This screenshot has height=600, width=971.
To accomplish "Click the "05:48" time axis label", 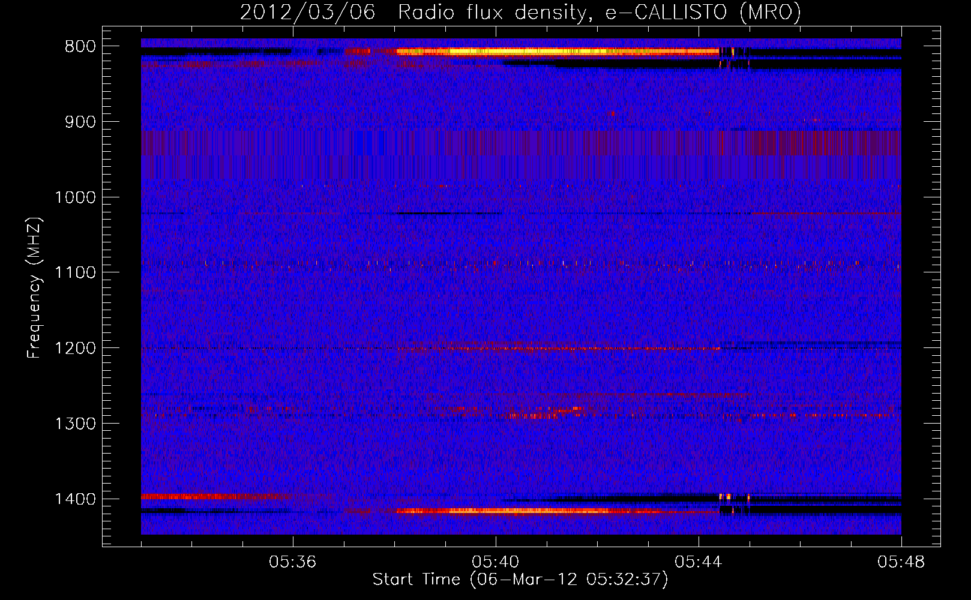I will [901, 562].
